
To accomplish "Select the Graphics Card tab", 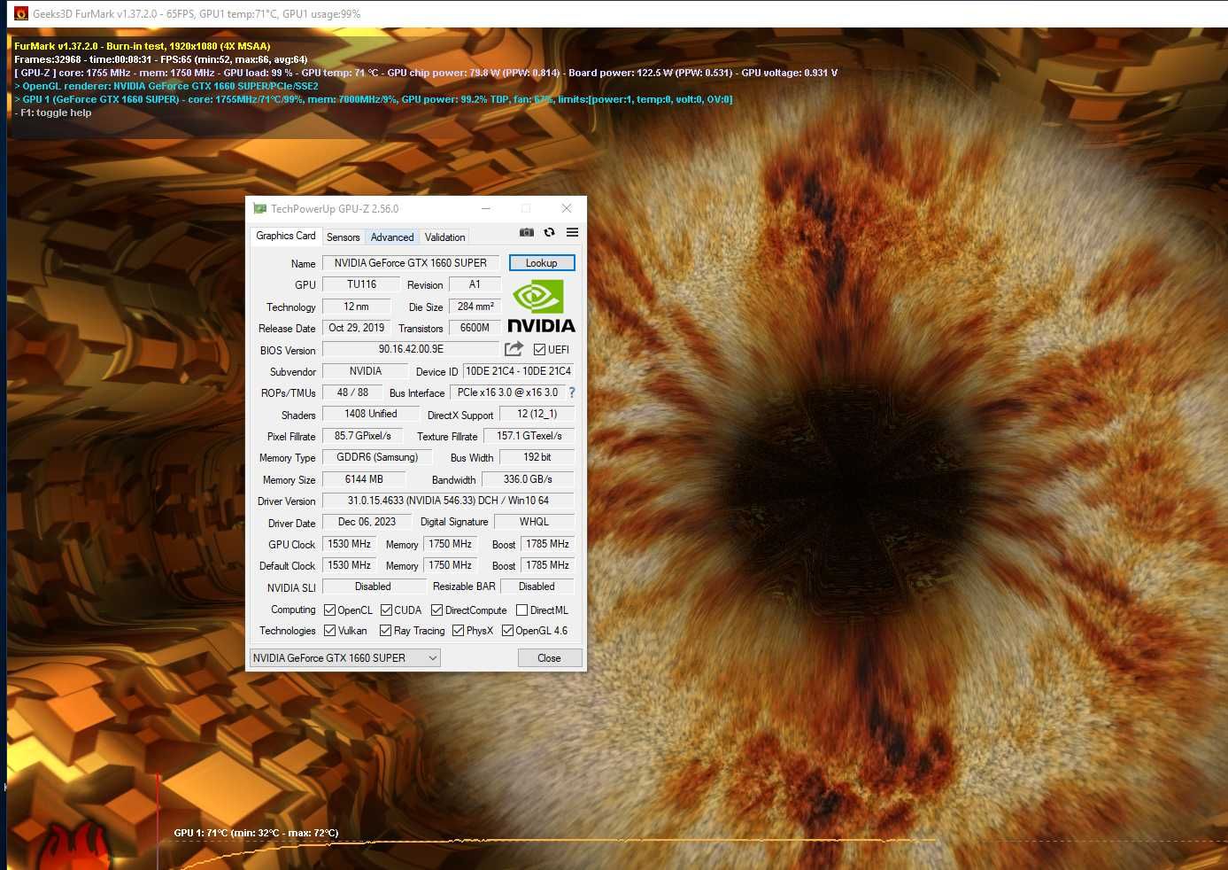I will pos(286,236).
